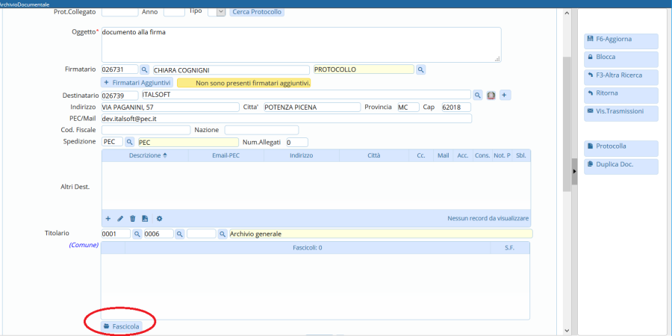Viewport: 672px width, 336px height.
Task: Click the export file icon in Altri Dest. toolbar
Action: coord(145,218)
